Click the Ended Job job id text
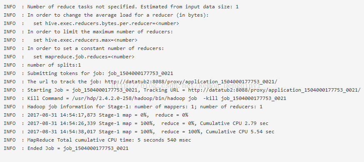 click(96, 148)
